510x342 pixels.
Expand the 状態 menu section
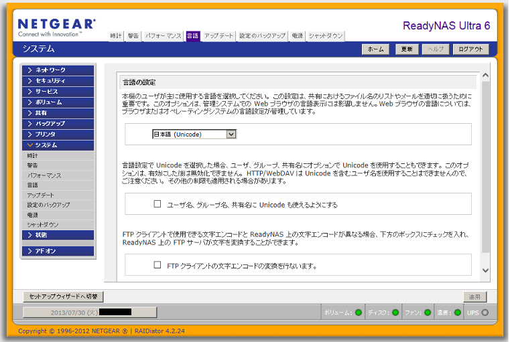pos(58,235)
